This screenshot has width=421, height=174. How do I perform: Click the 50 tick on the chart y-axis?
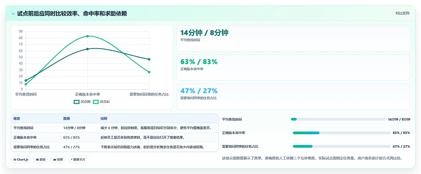click(x=21, y=57)
